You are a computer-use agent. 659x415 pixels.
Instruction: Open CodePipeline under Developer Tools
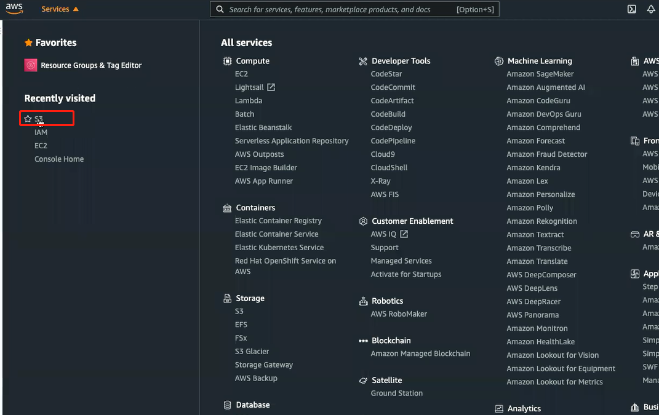pyautogui.click(x=393, y=141)
